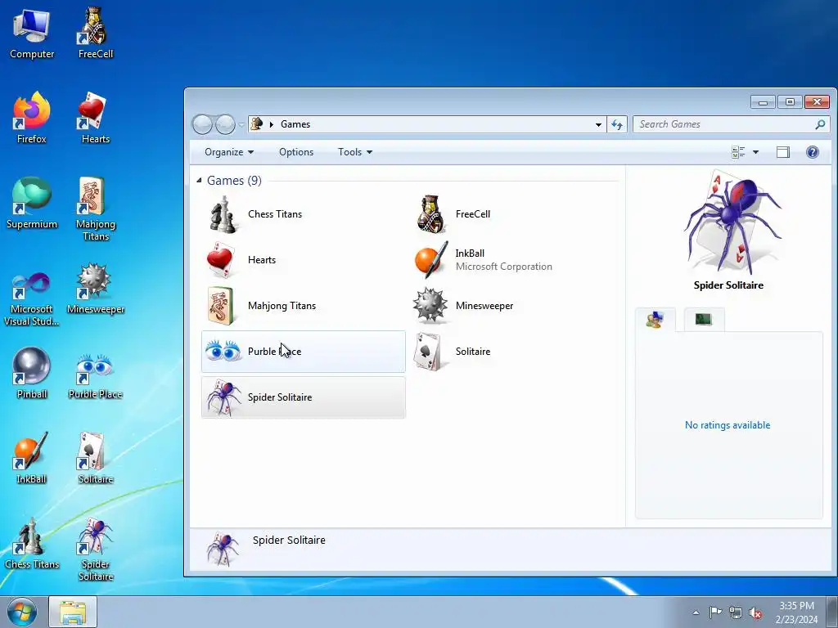Toggle the preview pane button
This screenshot has width=838, height=628.
pos(783,152)
